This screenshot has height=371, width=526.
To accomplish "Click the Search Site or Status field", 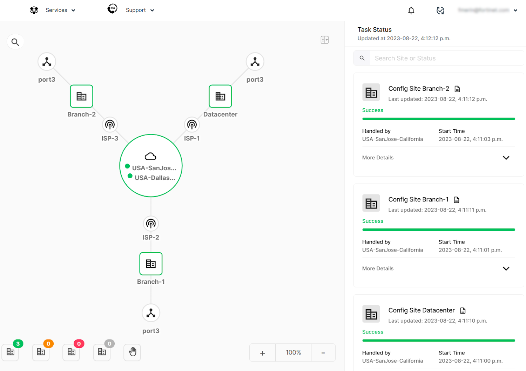I will coord(445,58).
